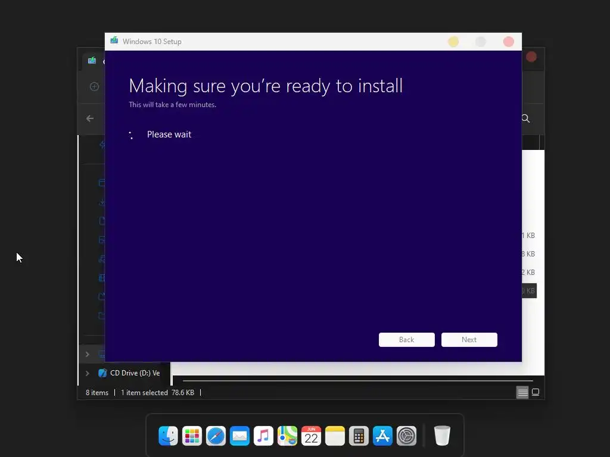The height and width of the screenshot is (457, 610).
Task: Open Finder from the dock
Action: [168, 436]
